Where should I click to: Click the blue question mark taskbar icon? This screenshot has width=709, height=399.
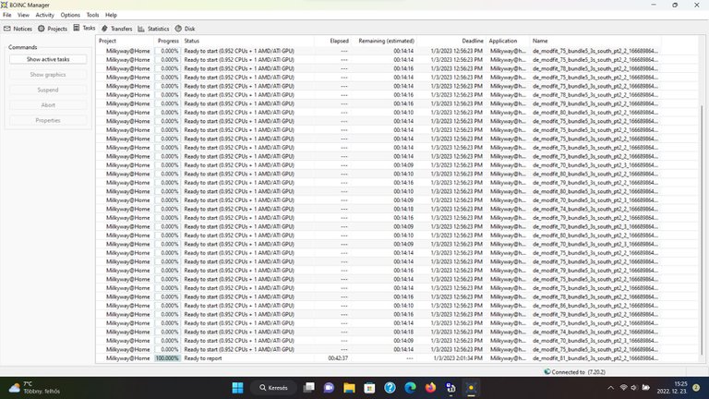390,388
